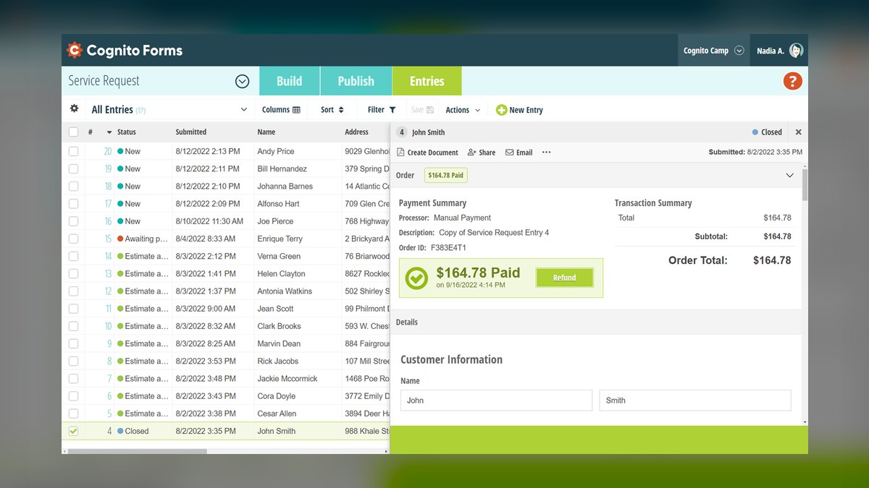This screenshot has height=488, width=869.
Task: Open the entries view settings gear
Action: tap(74, 108)
